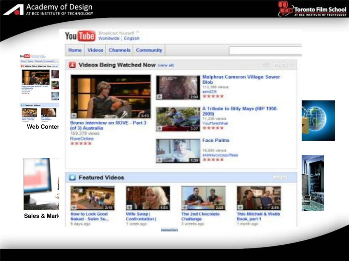
Task: Select the Worldwide region link
Action: [109, 38]
